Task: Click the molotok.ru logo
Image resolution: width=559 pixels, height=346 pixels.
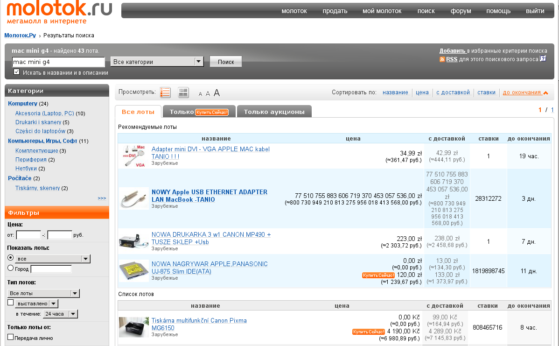Action: (x=59, y=13)
